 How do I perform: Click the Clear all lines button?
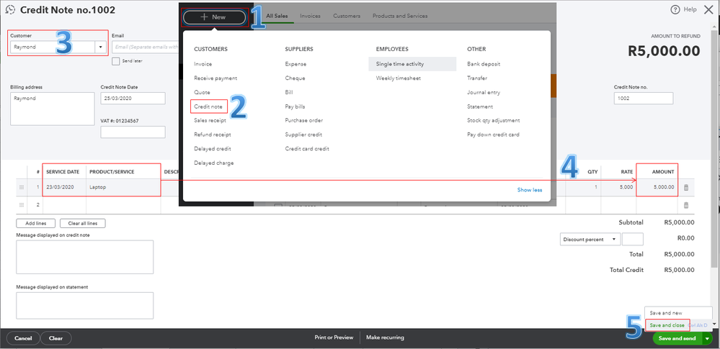coord(83,223)
